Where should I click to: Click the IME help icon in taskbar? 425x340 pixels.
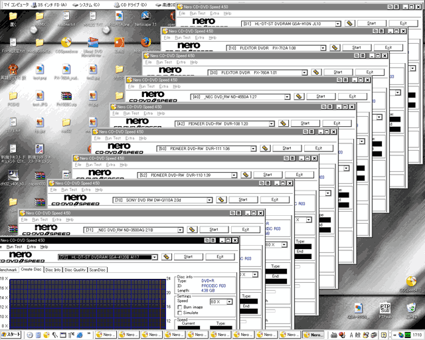(384, 335)
